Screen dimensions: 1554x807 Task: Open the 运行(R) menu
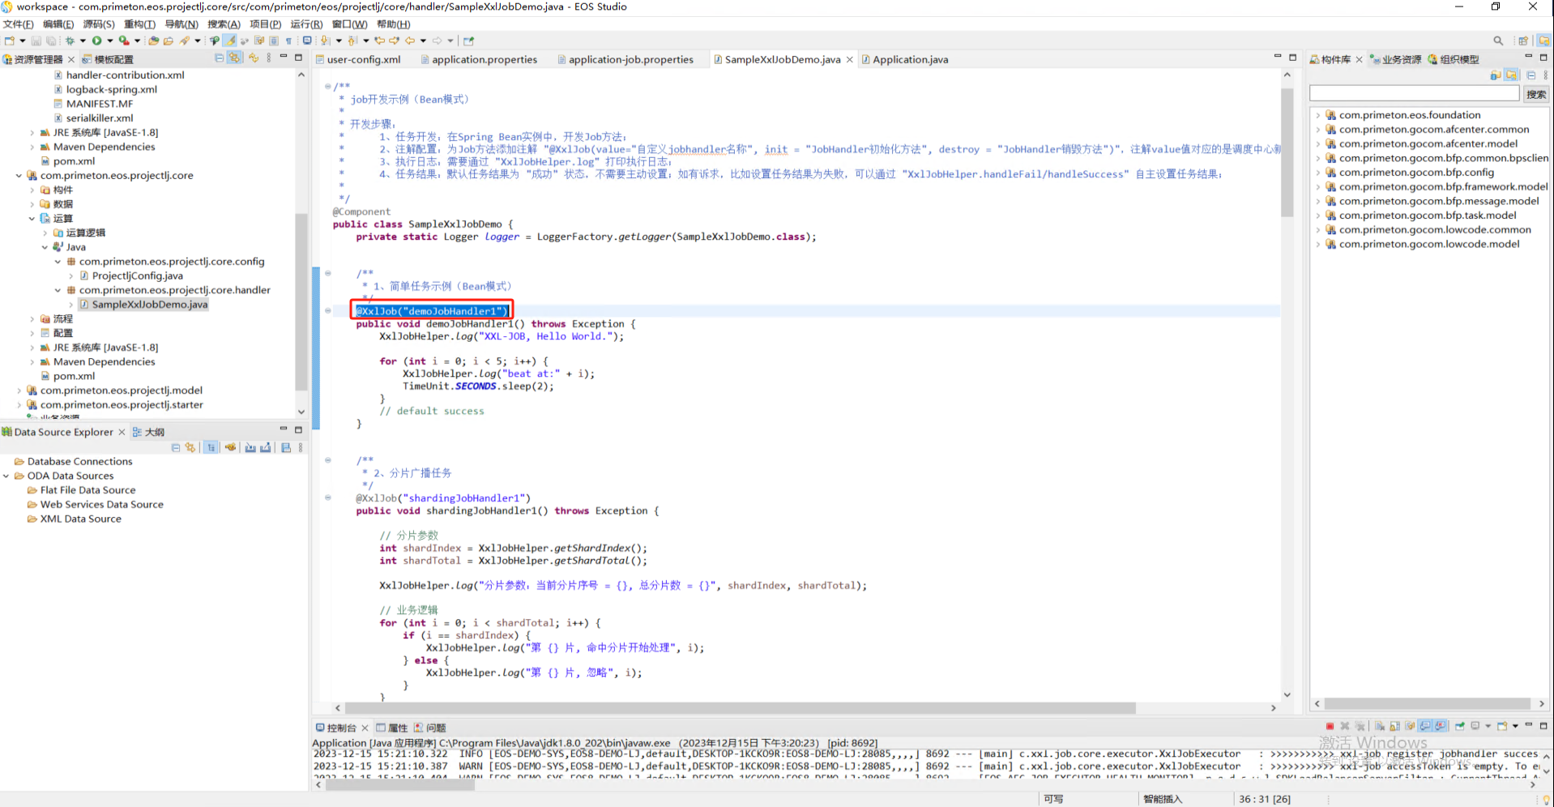coord(305,24)
